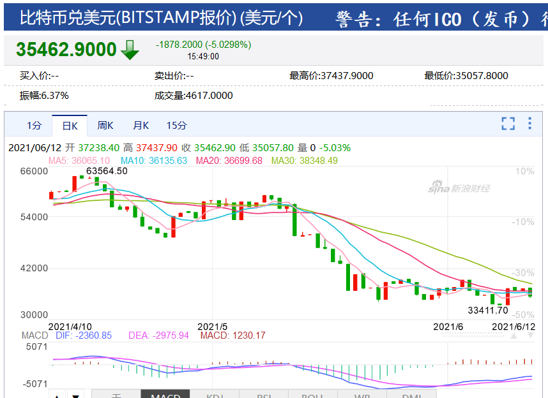The image size is (548, 398).
Task: Click the 33411.70 low price annotation
Action: [x=488, y=310]
